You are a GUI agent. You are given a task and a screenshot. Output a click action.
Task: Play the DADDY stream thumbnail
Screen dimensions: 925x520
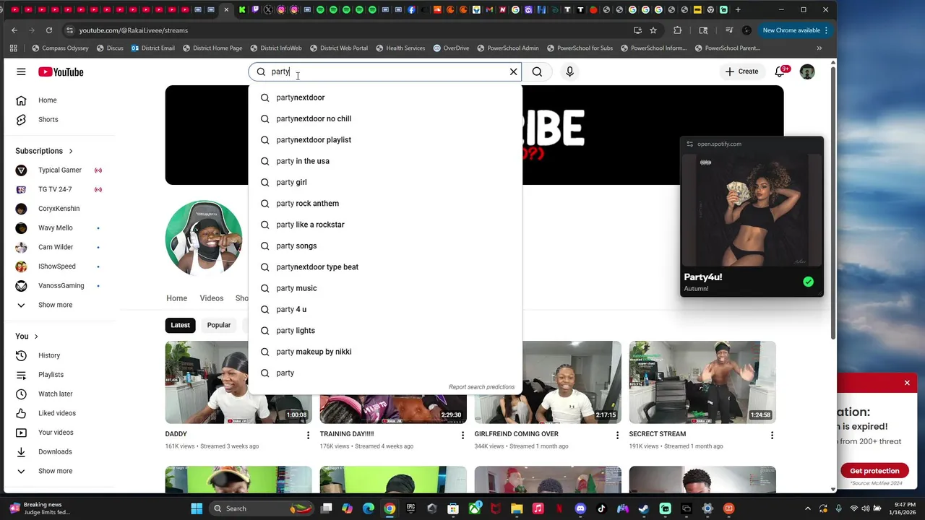[238, 382]
